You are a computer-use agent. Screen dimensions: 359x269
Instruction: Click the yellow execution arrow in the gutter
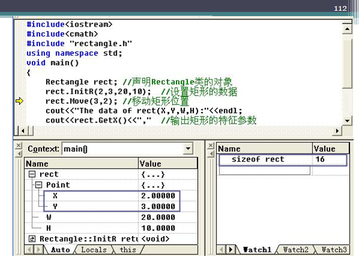click(x=19, y=101)
